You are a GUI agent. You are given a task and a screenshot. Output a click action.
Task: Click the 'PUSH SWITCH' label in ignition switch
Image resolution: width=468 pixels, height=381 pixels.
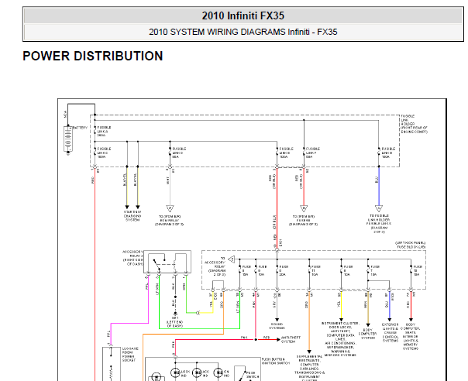click(x=253, y=375)
